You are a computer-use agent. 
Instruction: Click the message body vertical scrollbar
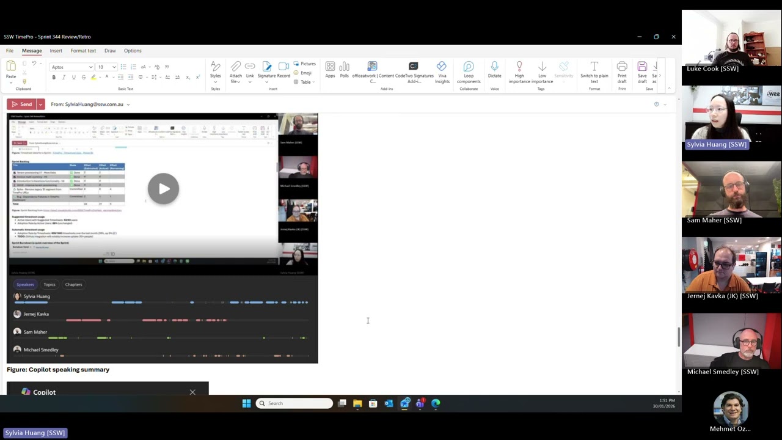coord(679,337)
